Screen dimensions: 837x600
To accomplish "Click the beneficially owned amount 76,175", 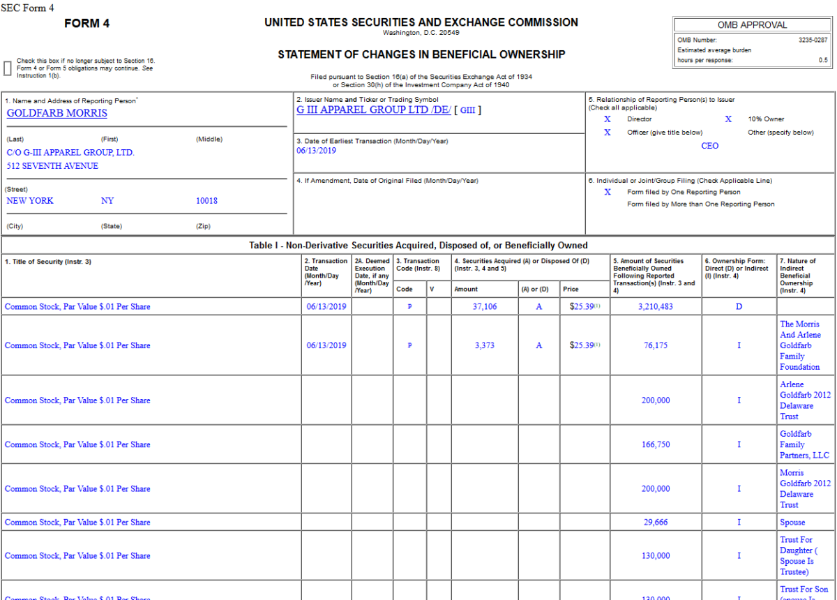I will click(x=656, y=345).
